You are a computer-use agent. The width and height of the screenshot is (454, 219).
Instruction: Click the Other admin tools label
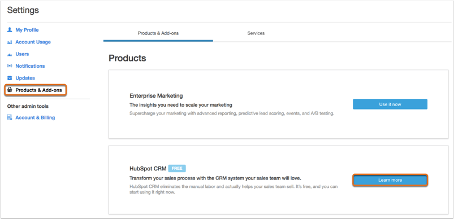click(28, 106)
